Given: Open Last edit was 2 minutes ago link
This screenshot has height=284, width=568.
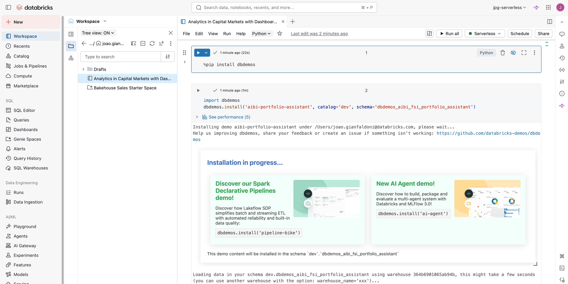Looking at the screenshot, I should (x=319, y=33).
